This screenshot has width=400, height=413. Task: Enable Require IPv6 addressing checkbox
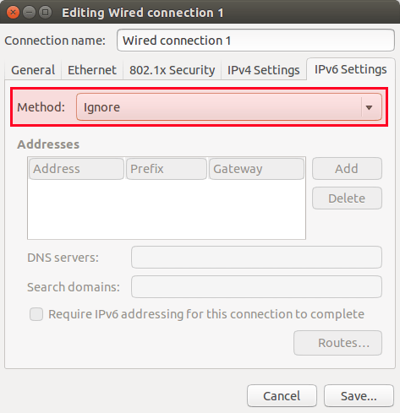tap(36, 314)
